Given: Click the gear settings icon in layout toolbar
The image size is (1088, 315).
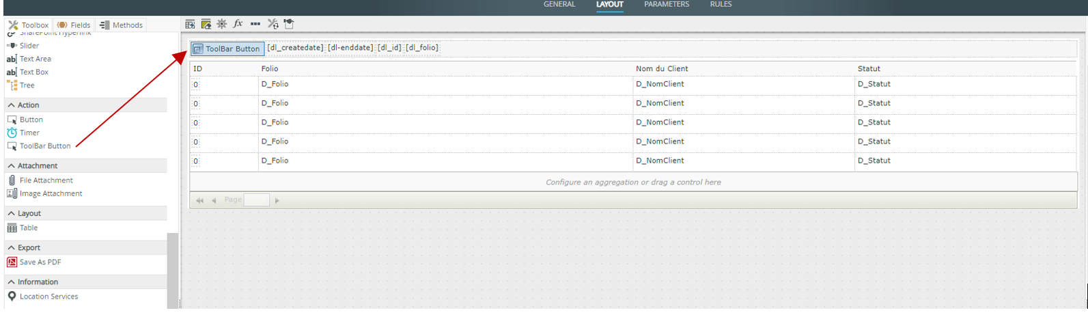Looking at the screenshot, I should [x=222, y=24].
